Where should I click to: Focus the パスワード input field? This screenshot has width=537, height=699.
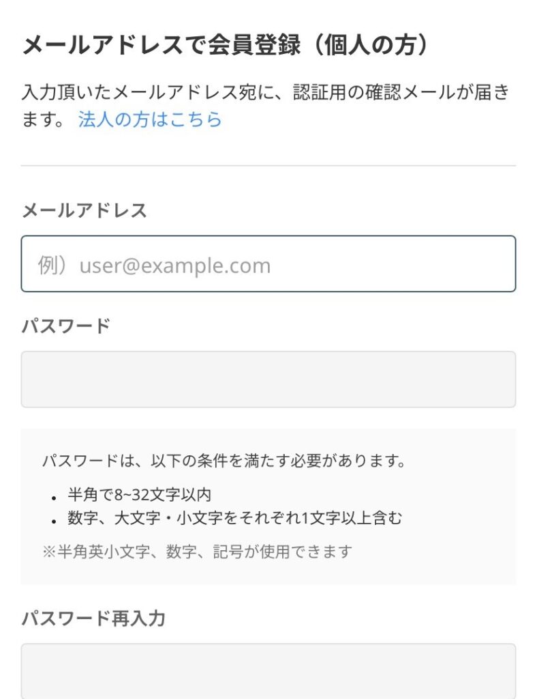[x=268, y=380]
